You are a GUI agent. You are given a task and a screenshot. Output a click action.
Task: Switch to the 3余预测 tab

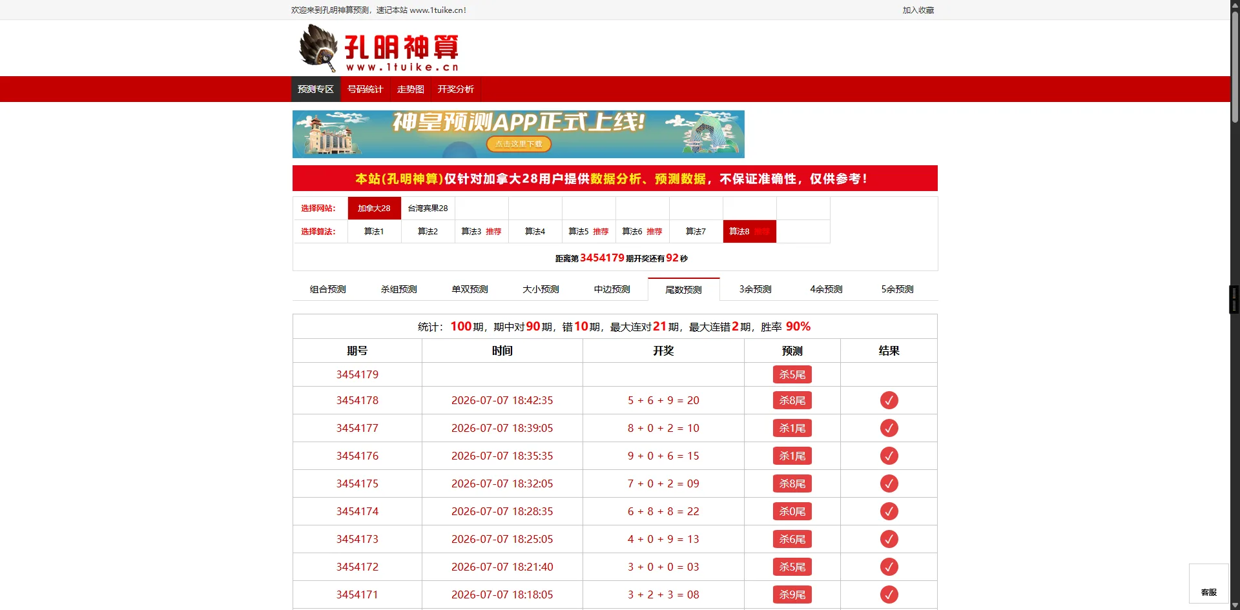[756, 289]
